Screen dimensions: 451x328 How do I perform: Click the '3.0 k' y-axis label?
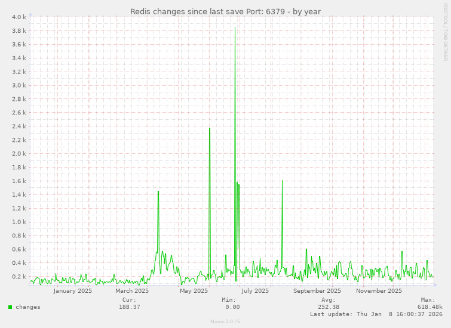coord(19,85)
